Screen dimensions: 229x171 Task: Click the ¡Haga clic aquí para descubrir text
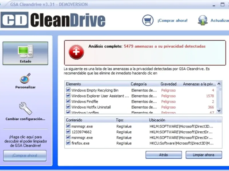tap(25, 141)
